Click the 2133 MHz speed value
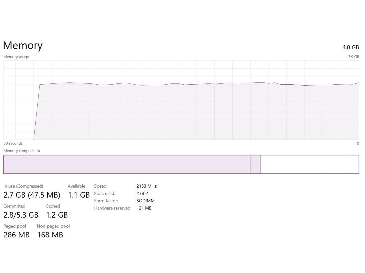Screen dimensions: 365x273 [147, 186]
